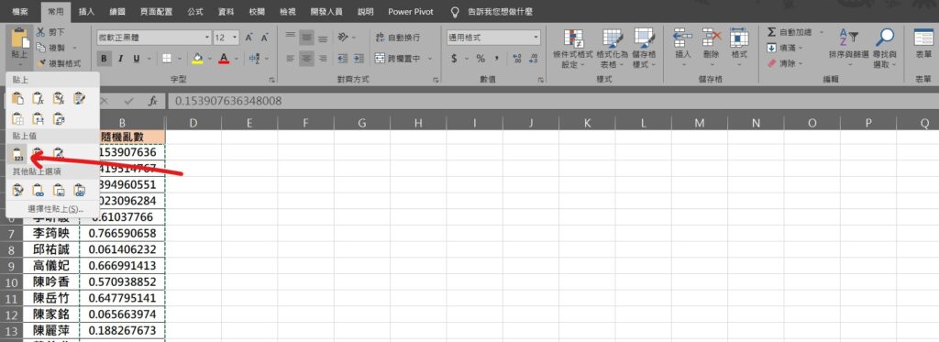Open 儲存格樣式 cell styles

(x=645, y=50)
